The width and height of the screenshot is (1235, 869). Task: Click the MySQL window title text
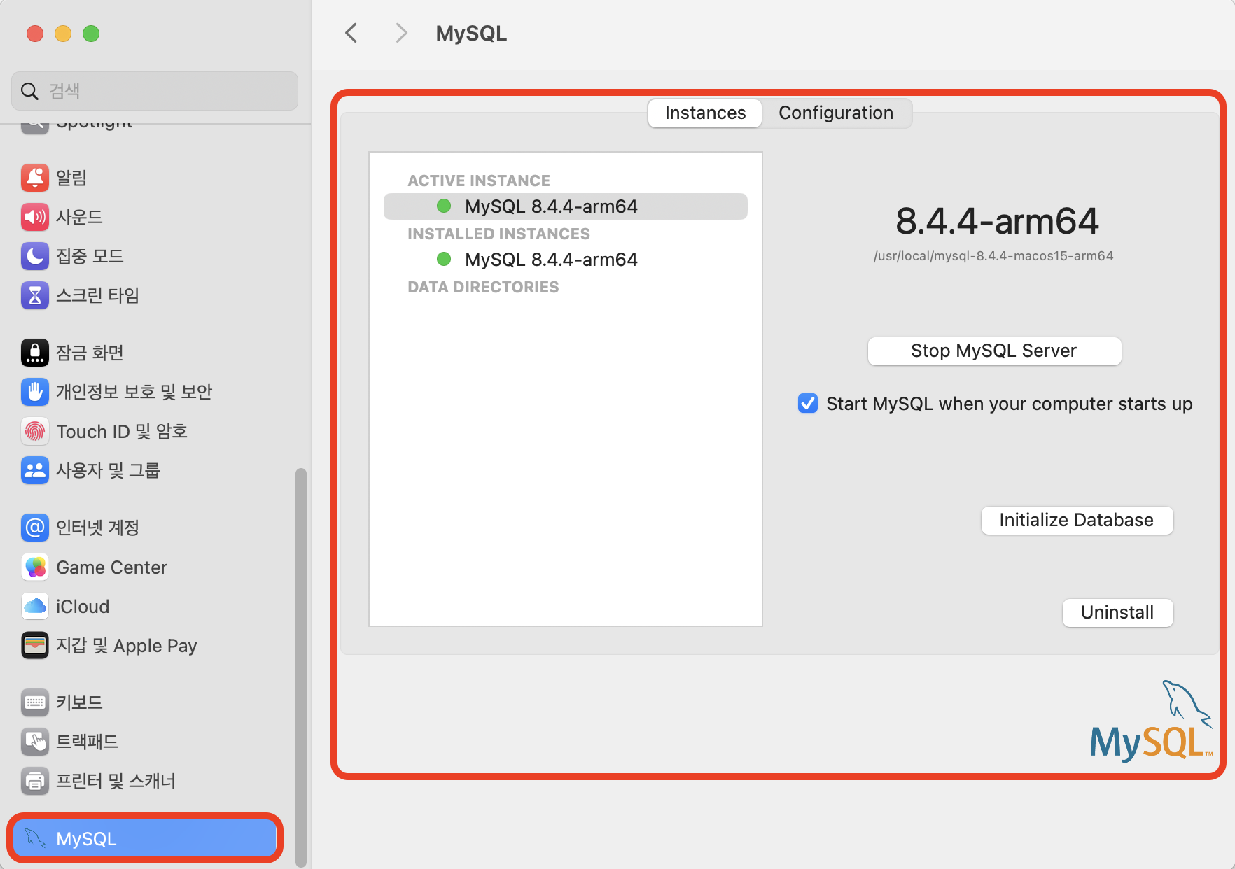471,33
